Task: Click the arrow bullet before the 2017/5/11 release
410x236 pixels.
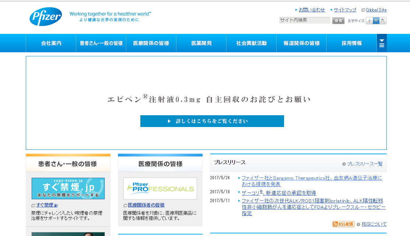Action: point(239,201)
